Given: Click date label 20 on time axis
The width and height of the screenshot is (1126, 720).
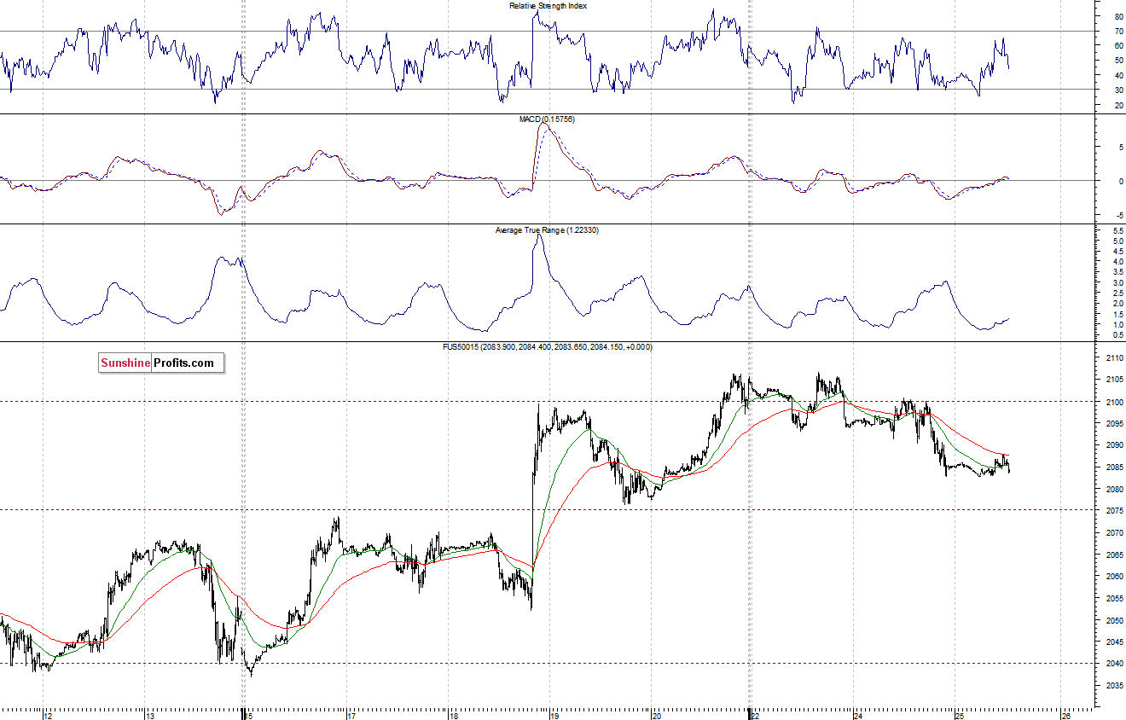Looking at the screenshot, I should point(655,716).
